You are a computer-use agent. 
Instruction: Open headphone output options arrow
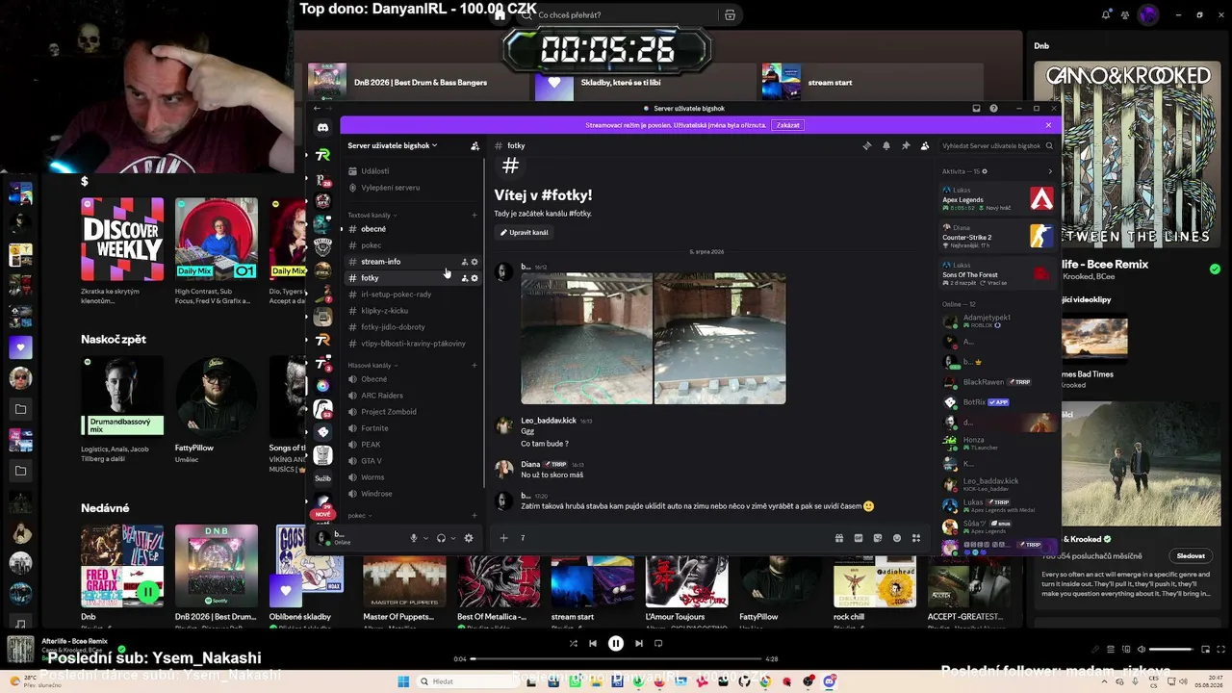pos(452,538)
